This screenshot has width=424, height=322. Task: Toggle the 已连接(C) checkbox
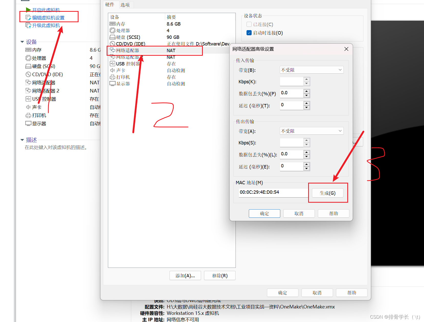[x=249, y=24]
